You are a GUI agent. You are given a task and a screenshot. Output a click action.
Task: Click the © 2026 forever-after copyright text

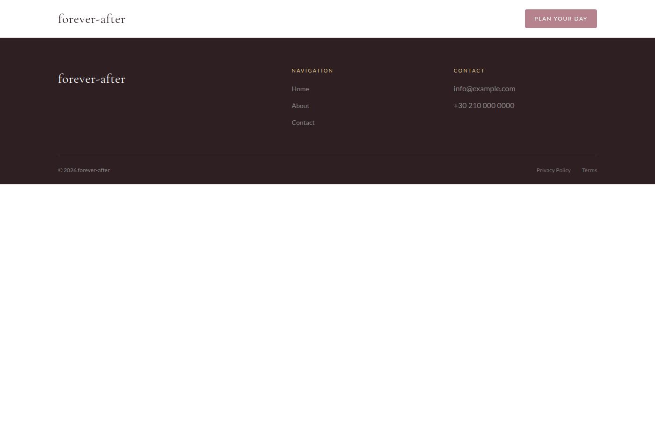click(84, 170)
